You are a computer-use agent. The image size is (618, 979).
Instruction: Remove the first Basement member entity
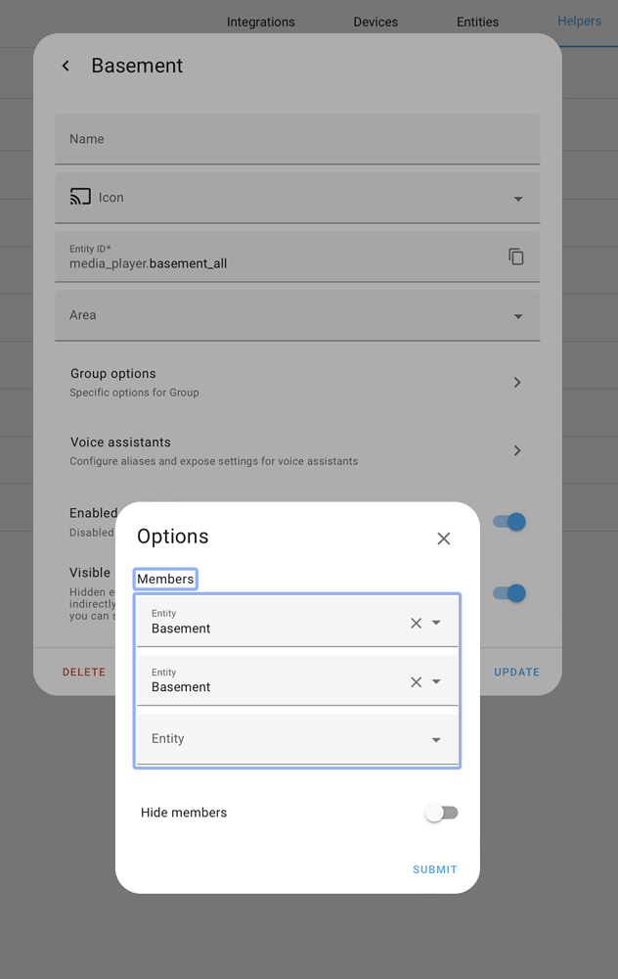(415, 621)
